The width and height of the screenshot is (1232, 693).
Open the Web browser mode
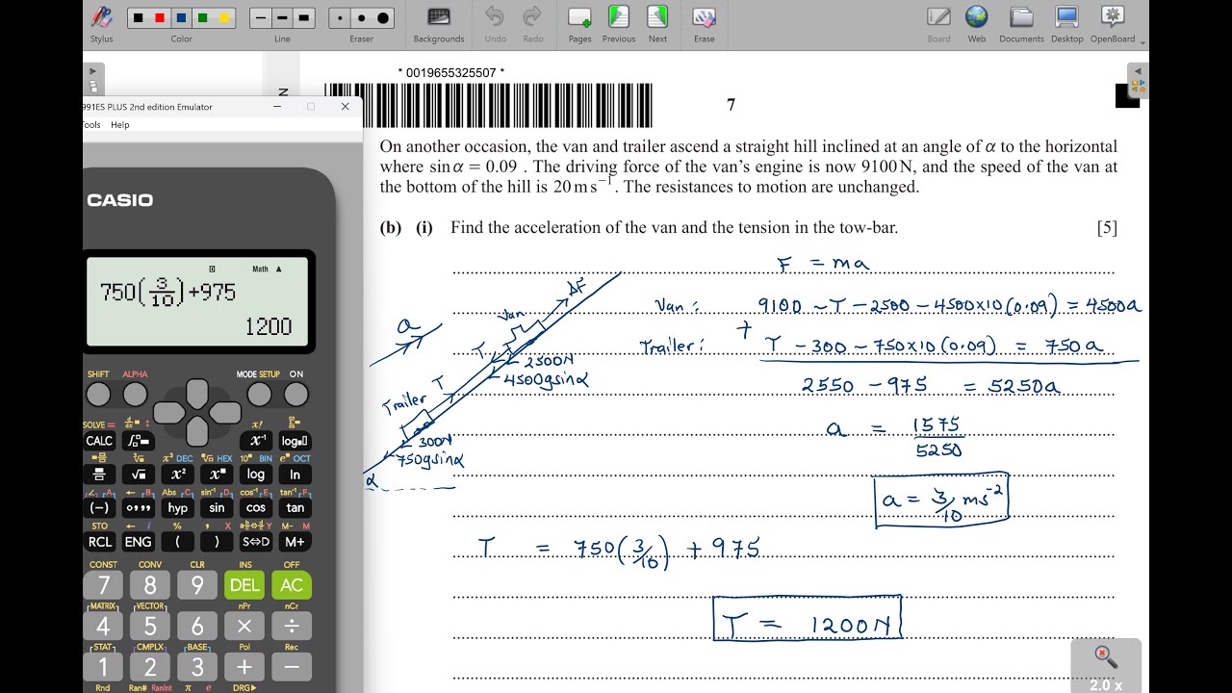pos(976,24)
